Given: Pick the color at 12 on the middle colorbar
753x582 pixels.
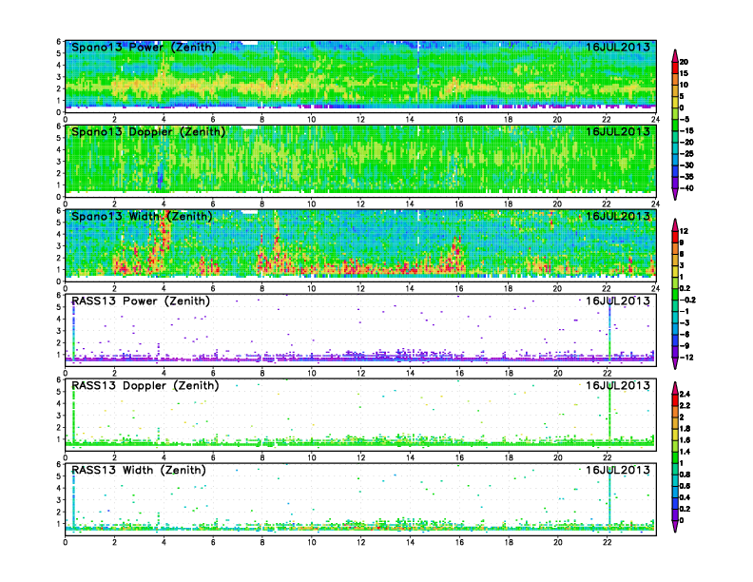Looking at the screenshot, I should click(674, 231).
